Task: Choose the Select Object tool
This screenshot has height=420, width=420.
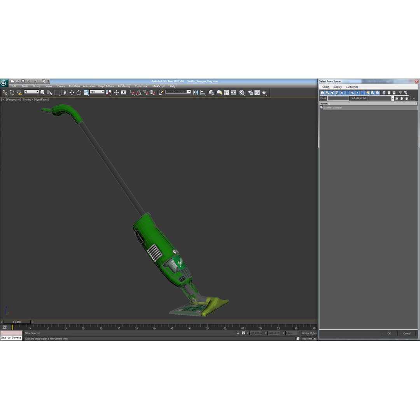Action: [42, 93]
